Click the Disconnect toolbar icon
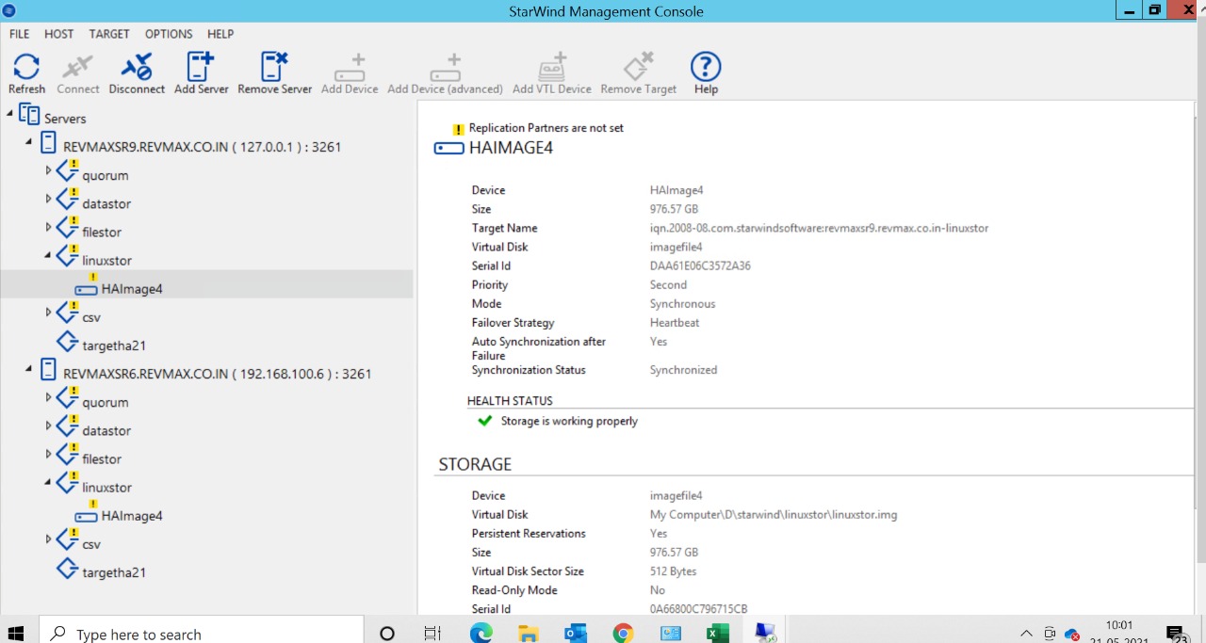Image resolution: width=1206 pixels, height=643 pixels. [137, 73]
